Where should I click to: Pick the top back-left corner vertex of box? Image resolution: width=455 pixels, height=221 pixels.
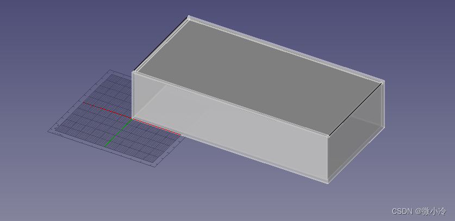189,17
